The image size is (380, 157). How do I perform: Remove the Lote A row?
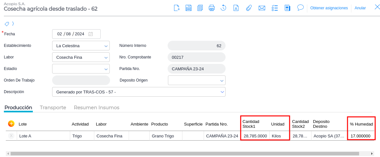pyautogui.click(x=11, y=136)
